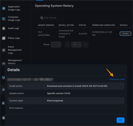This screenshot has width=133, height=126.
Task: Open the Audit Logs menu item
Action: (x=14, y=28)
